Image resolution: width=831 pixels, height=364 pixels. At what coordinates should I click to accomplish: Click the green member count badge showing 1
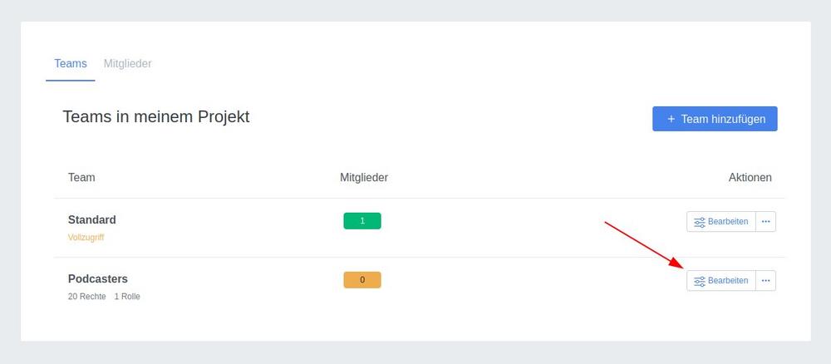click(x=362, y=221)
